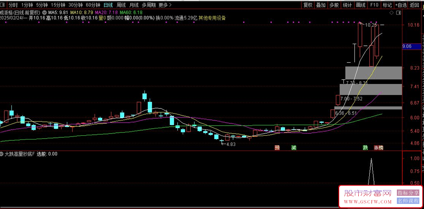Click the 预 event marker on the chart
Screen dimensions: 424x209
277,148
